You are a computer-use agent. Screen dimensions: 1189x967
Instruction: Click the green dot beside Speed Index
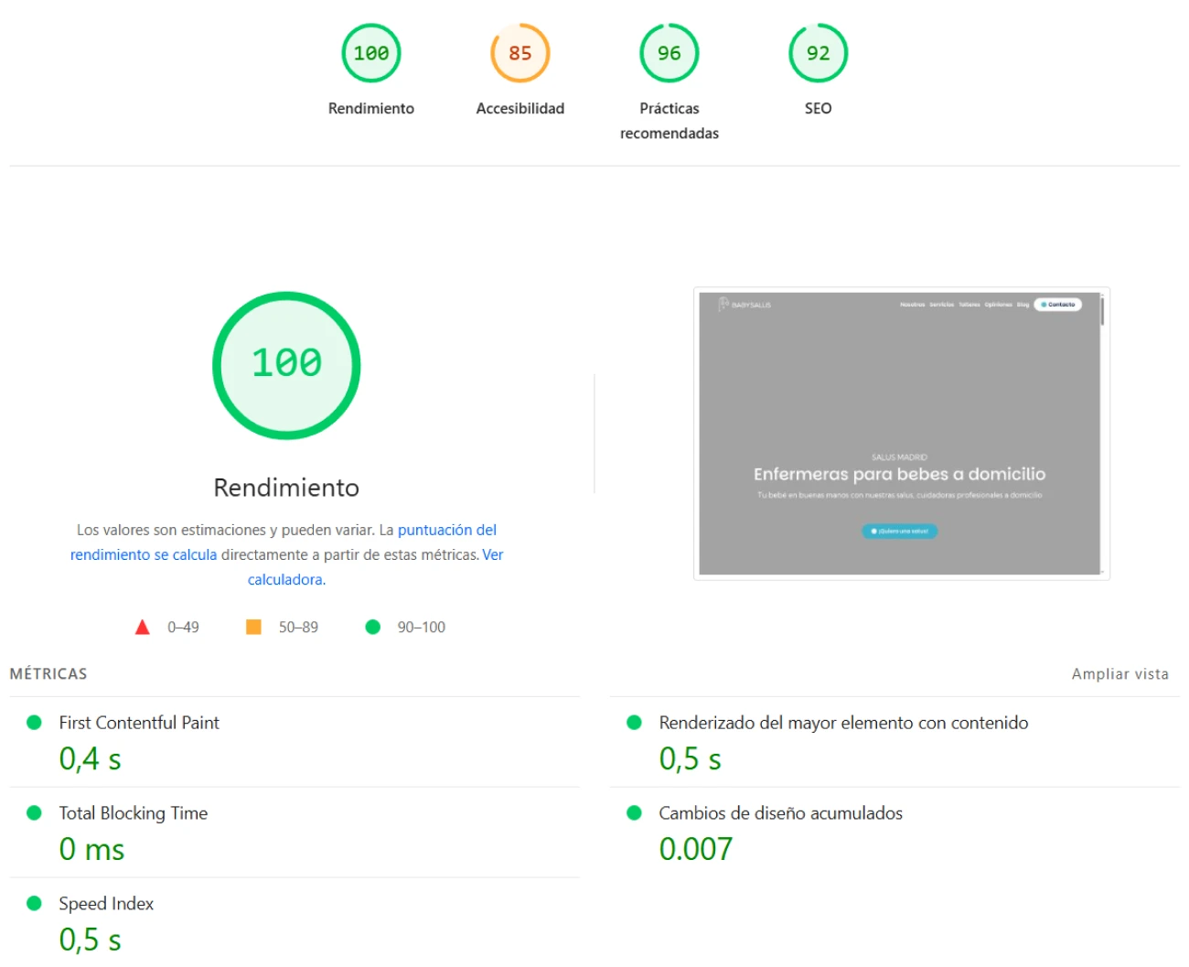coord(35,904)
